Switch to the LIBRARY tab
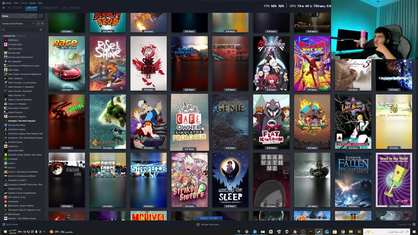Image resolution: width=418 pixels, height=235 pixels. pyautogui.click(x=31, y=8)
